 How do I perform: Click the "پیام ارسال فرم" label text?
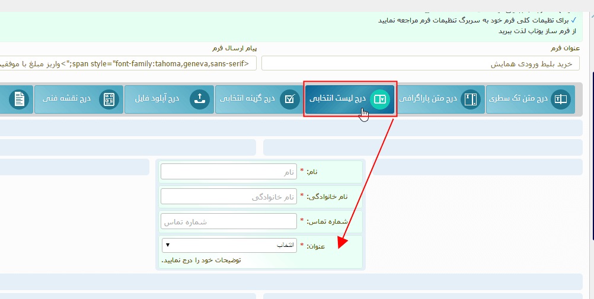(x=234, y=48)
